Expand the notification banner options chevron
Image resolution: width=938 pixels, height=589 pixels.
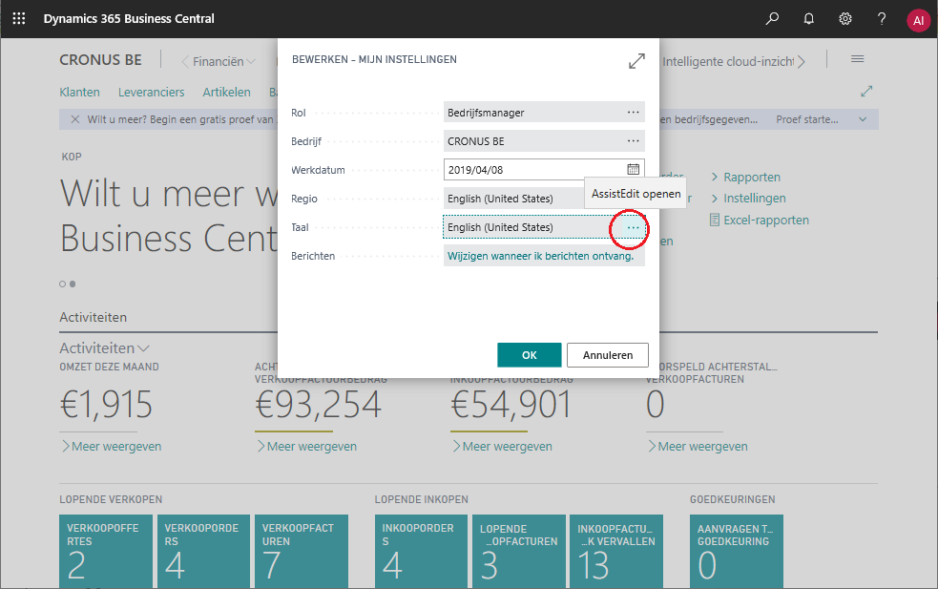click(863, 119)
